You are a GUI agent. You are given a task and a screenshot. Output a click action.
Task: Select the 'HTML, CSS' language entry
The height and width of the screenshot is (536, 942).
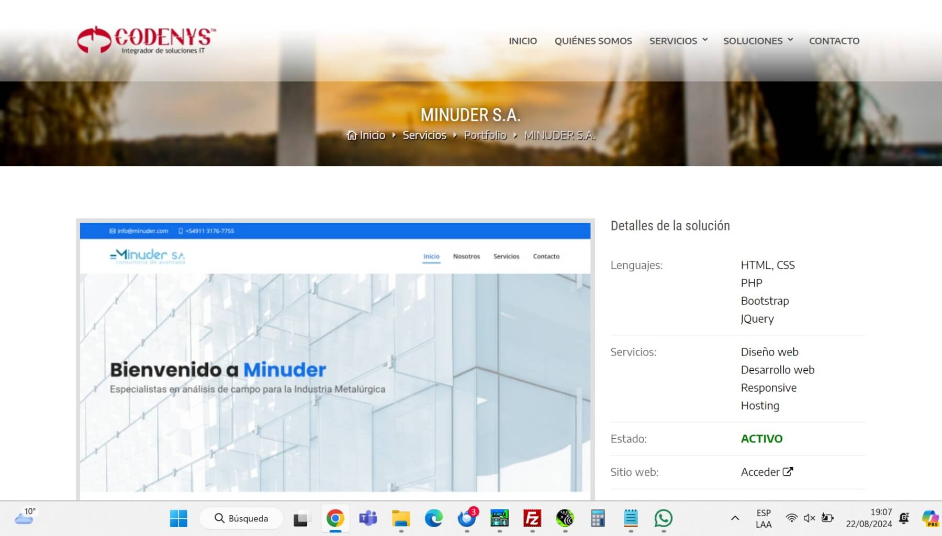[768, 265]
